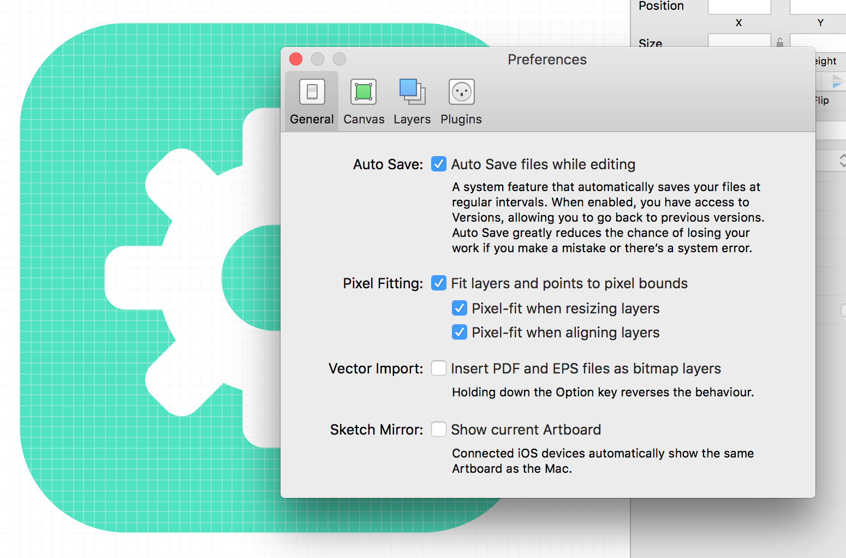846x558 pixels.
Task: Enable Insert PDF and EPS files as bitmap layers
Action: tap(439, 368)
